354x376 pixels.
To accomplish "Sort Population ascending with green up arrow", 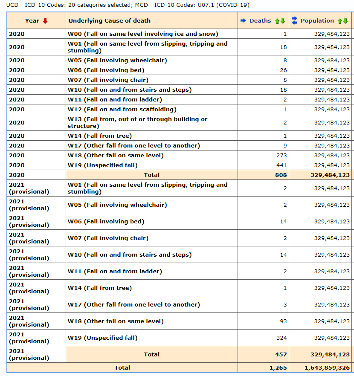I will point(339,21).
